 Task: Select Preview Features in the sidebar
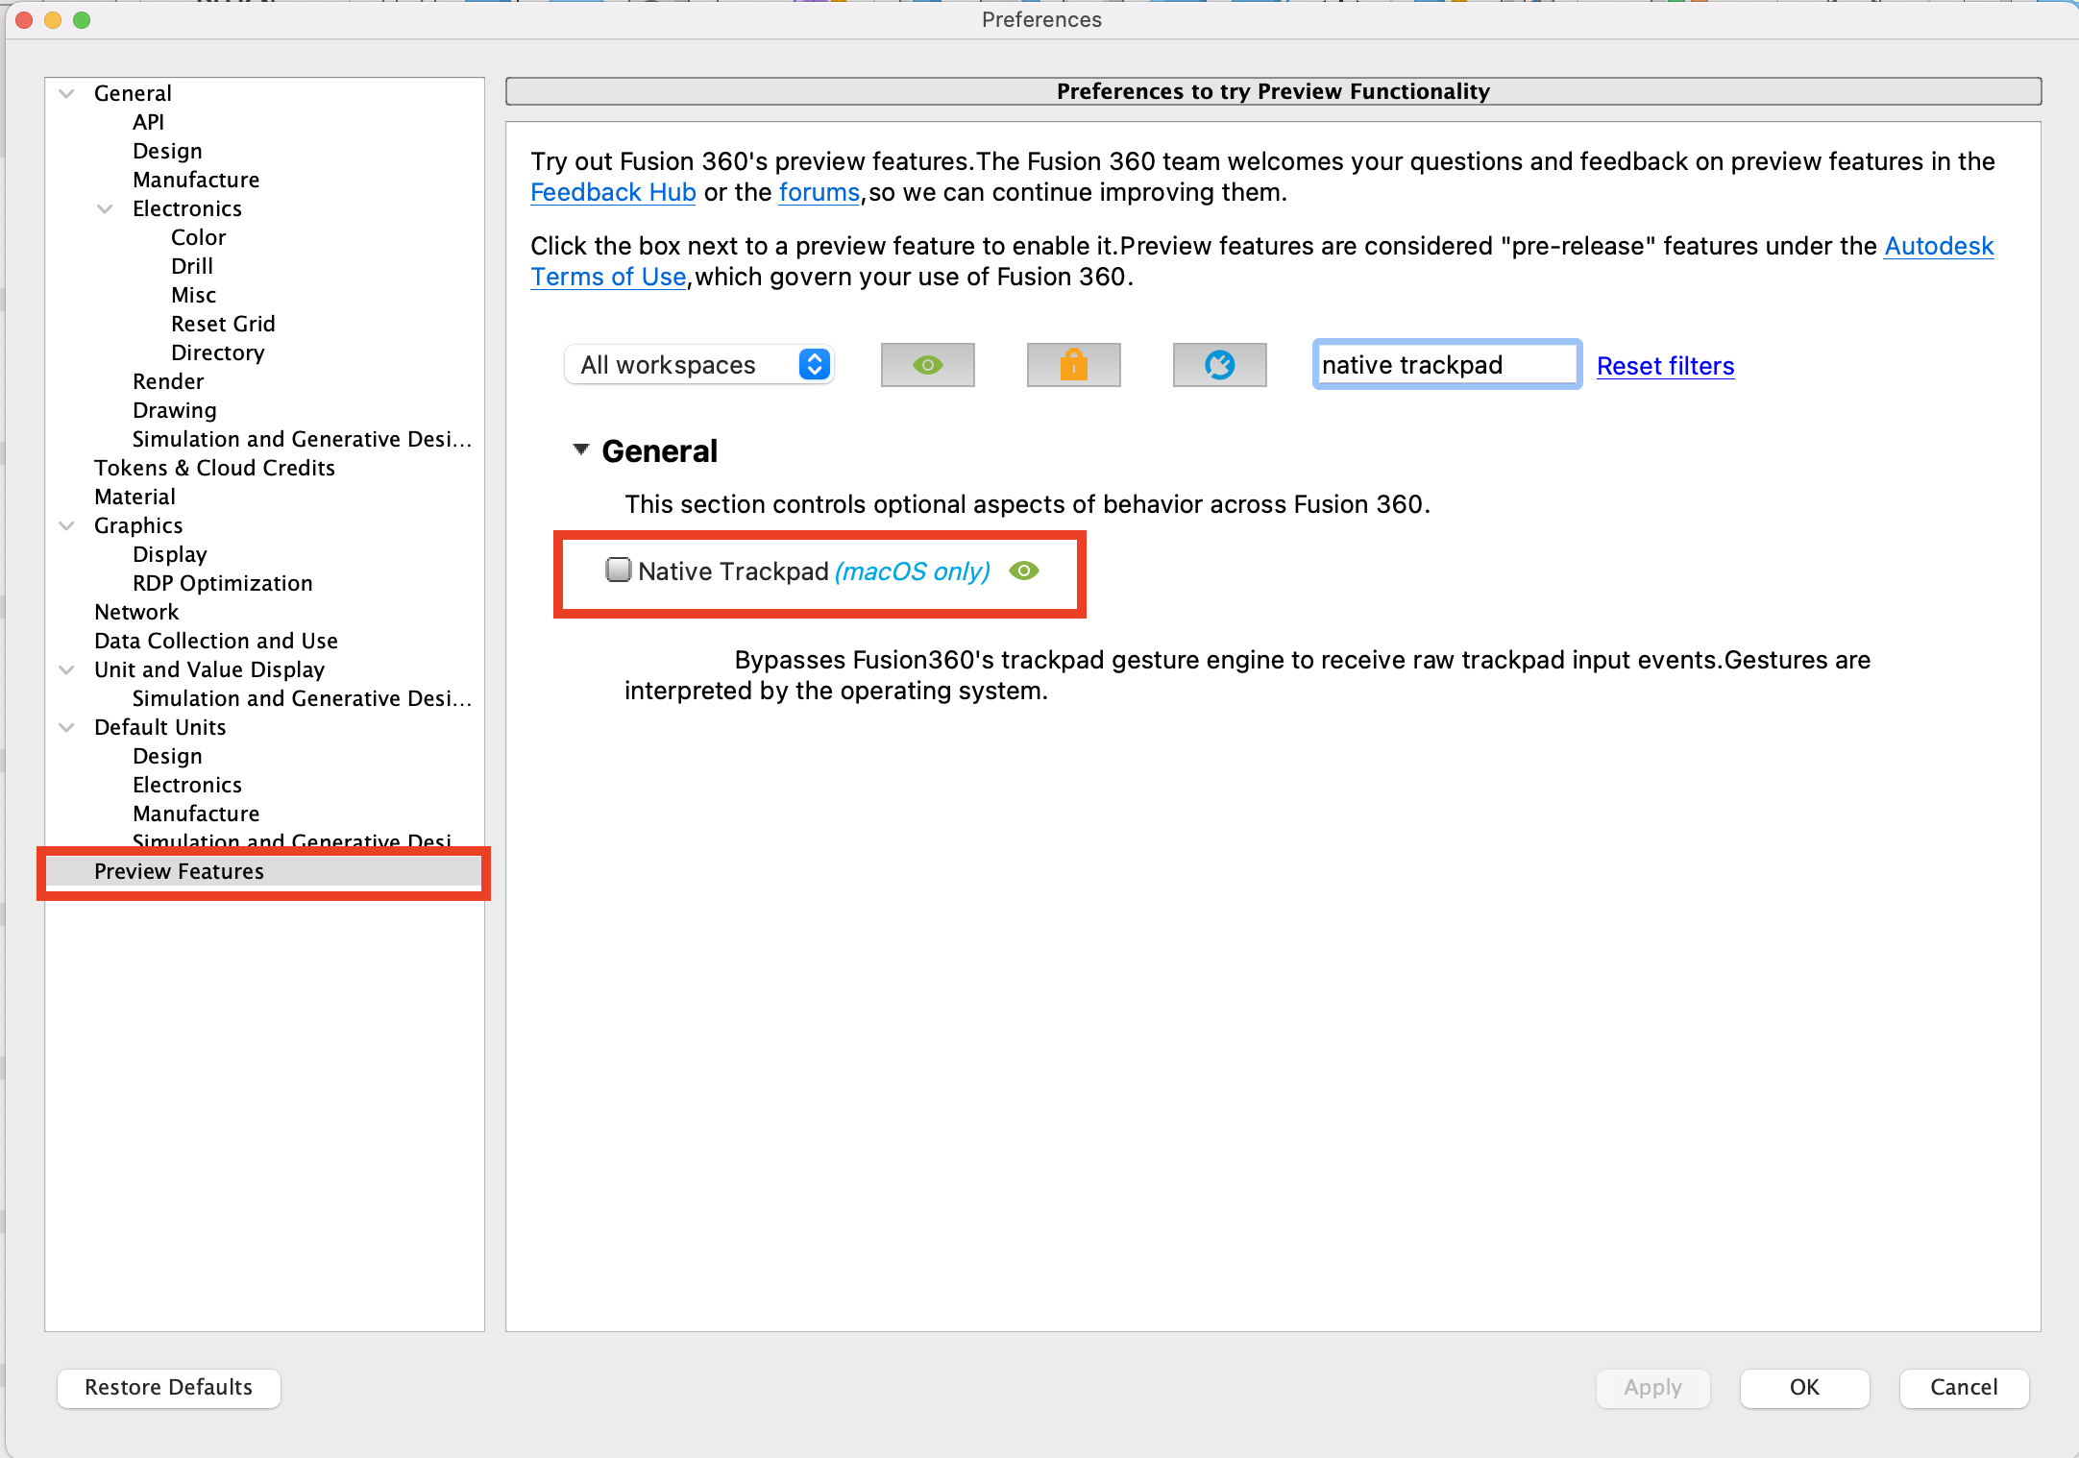pyautogui.click(x=179, y=871)
